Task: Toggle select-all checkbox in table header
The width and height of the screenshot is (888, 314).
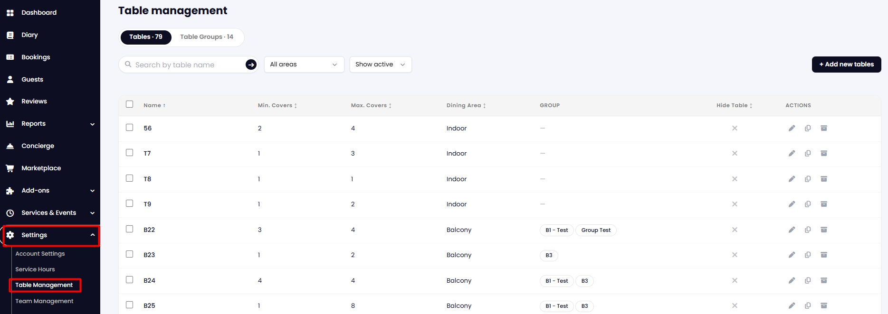Action: pos(129,104)
